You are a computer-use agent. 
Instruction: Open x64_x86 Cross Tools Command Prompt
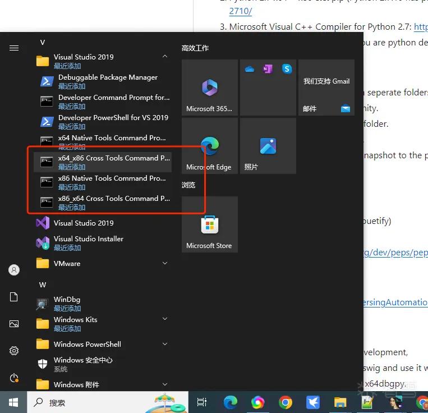click(x=102, y=162)
